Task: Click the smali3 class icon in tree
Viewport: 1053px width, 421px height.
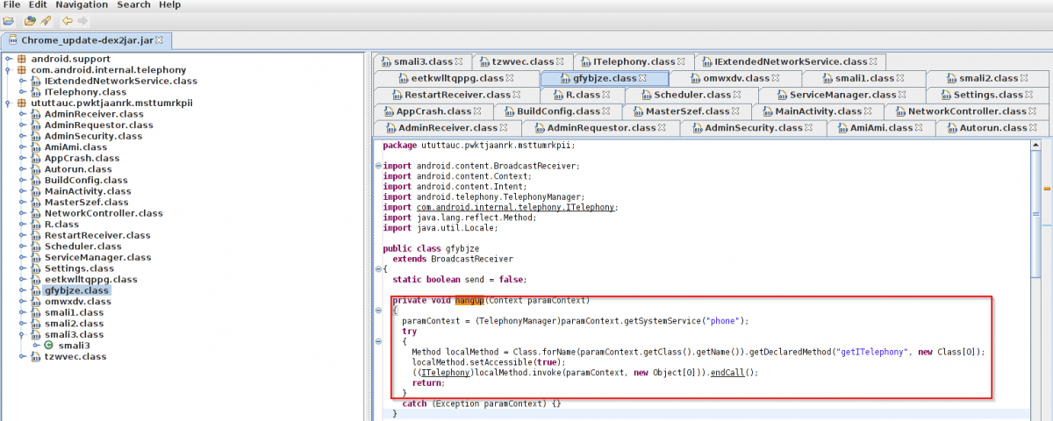Action: click(49, 346)
